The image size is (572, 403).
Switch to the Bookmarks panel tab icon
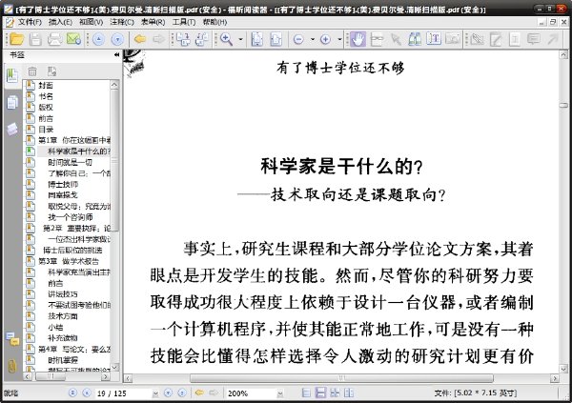click(x=12, y=76)
